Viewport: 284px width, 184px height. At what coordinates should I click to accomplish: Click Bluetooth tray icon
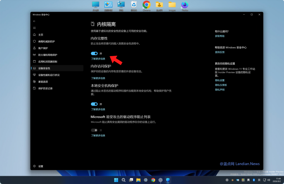coord(254,180)
